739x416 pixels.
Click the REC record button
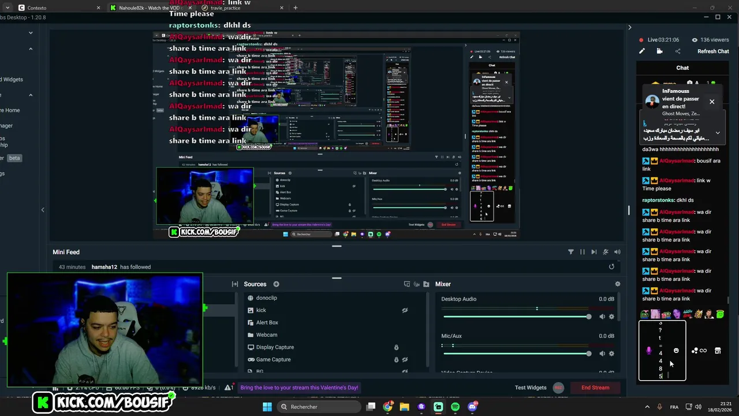pos(558,388)
